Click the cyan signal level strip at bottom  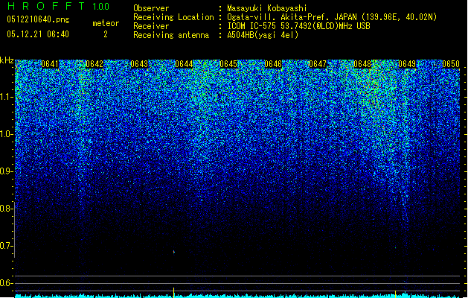coord(237,296)
